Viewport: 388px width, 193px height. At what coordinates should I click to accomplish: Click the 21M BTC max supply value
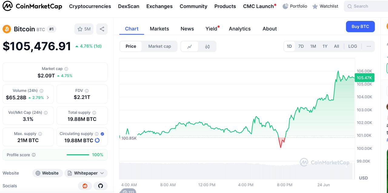pos(28,140)
